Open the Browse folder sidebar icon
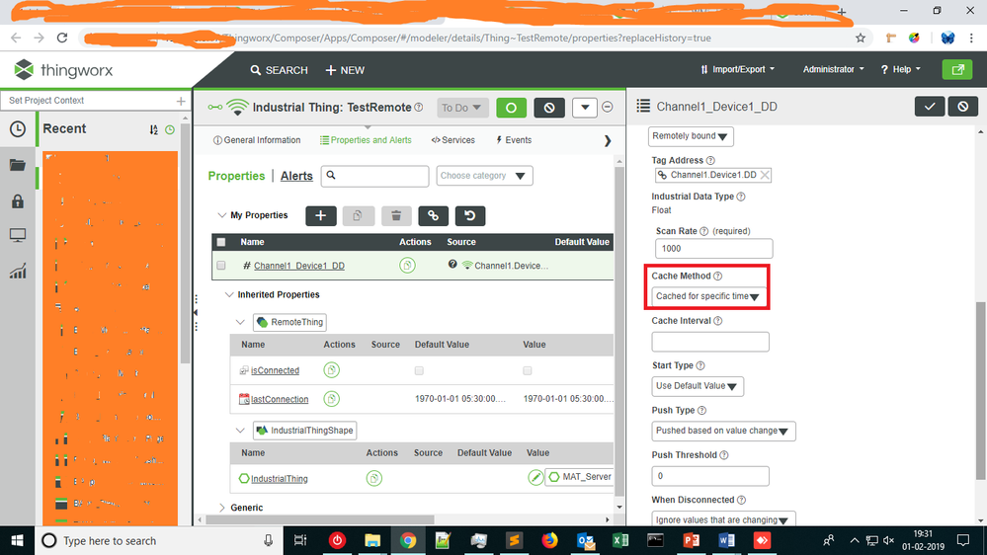This screenshot has width=987, height=555. (18, 165)
